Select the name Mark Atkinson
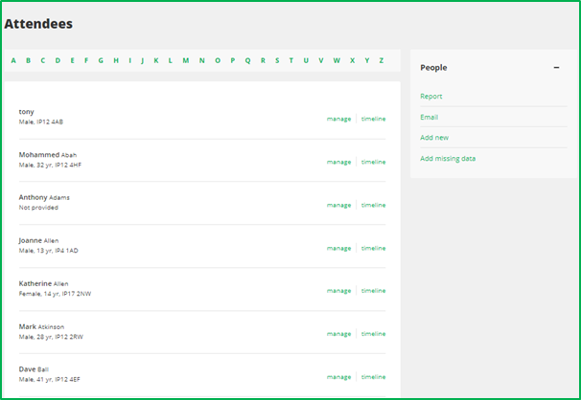Image resolution: width=581 pixels, height=400 pixels. 41,327
